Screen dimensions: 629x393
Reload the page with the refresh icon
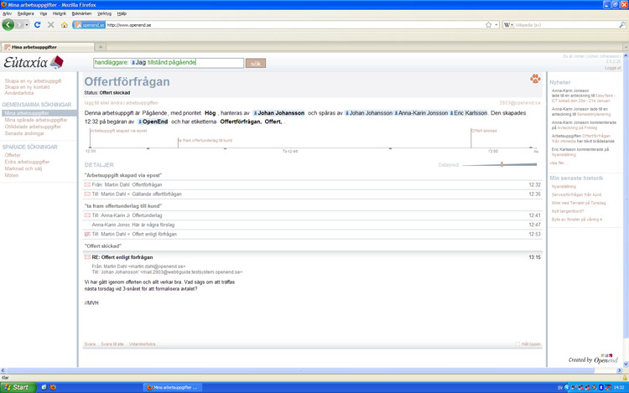coord(38,25)
